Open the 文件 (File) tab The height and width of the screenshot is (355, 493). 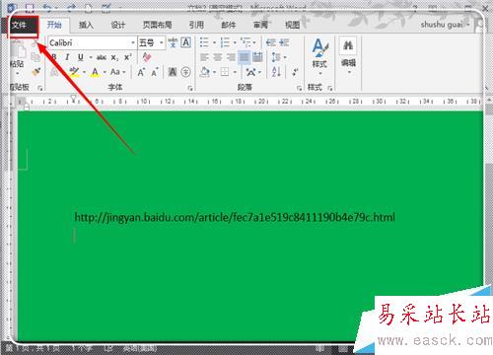click(x=23, y=26)
